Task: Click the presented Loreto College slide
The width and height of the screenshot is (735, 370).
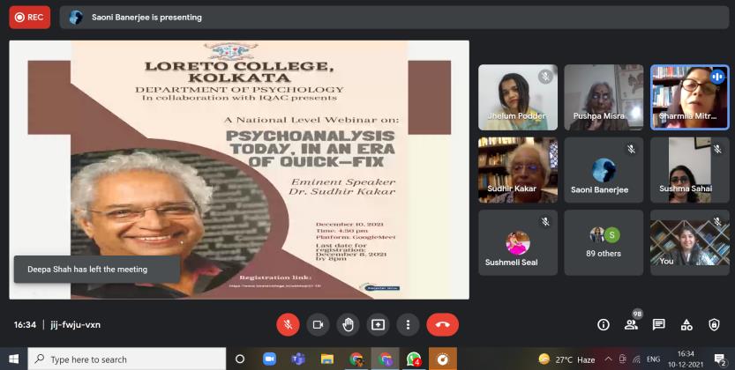Action: (x=239, y=169)
